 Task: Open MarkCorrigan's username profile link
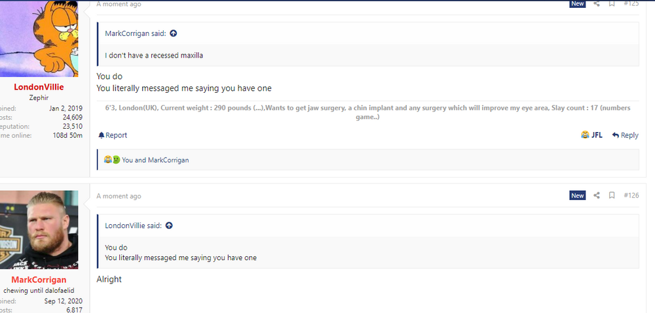(39, 280)
